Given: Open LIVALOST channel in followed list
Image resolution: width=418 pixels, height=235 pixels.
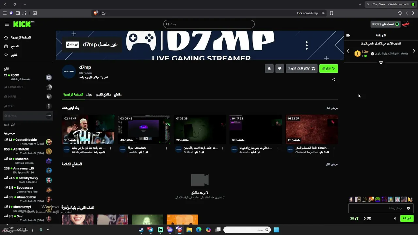Looking at the screenshot, I should pyautogui.click(x=27, y=87).
